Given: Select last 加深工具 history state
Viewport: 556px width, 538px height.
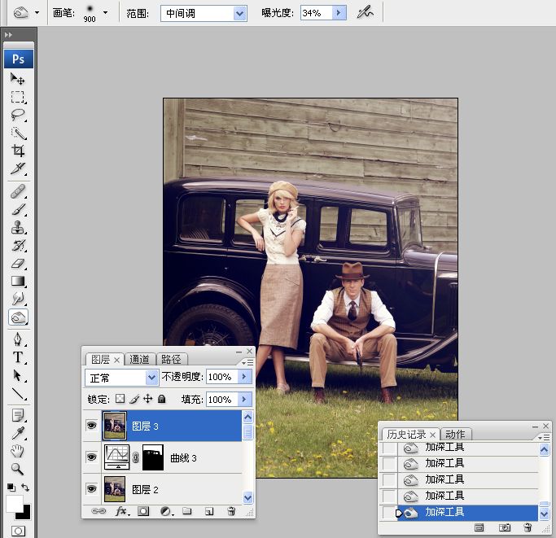Looking at the screenshot, I should pyautogui.click(x=444, y=512).
